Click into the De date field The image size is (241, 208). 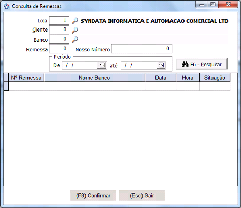coord(80,65)
